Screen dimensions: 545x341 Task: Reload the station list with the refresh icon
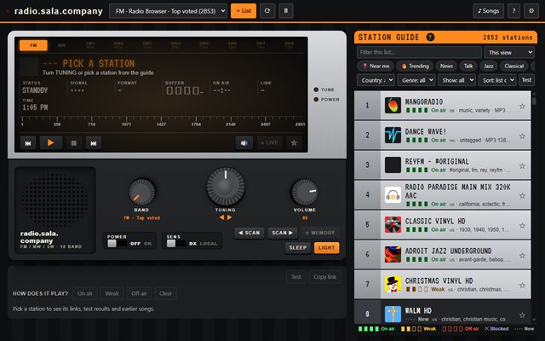(267, 11)
